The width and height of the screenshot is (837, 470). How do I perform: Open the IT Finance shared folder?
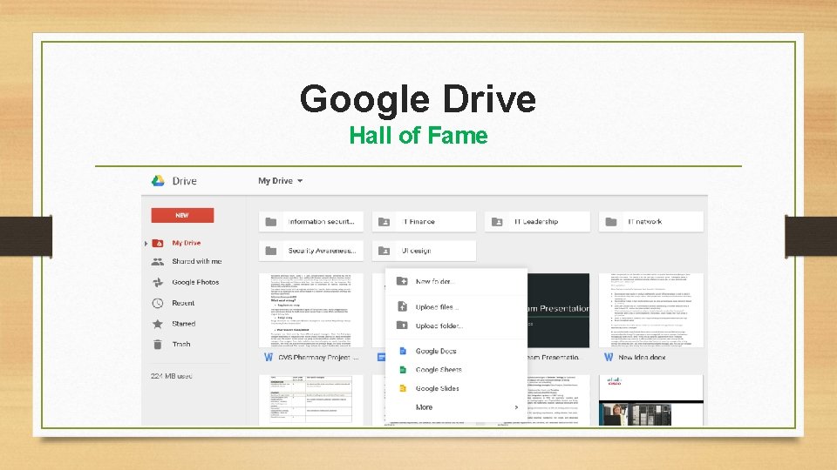pos(424,222)
